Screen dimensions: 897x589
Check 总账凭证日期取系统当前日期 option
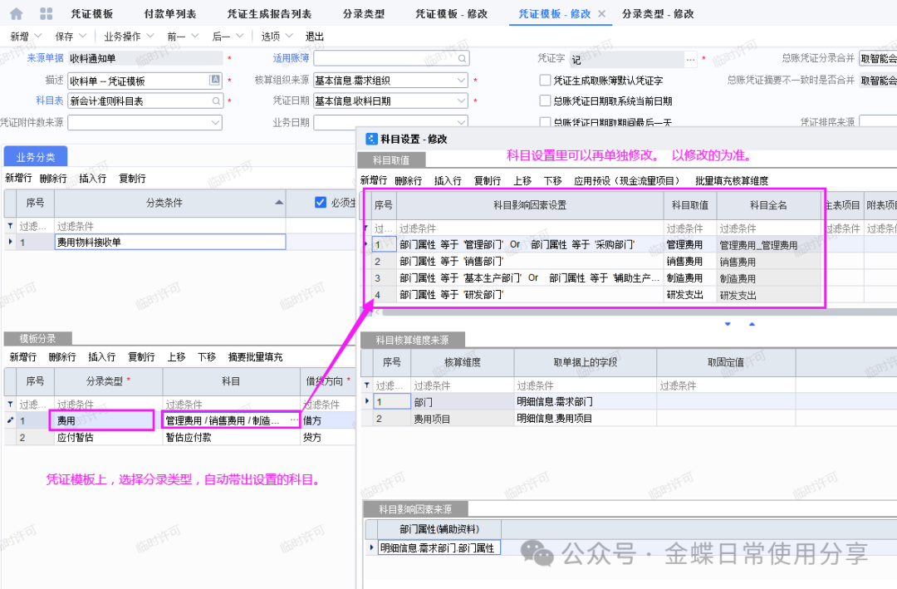tap(545, 101)
